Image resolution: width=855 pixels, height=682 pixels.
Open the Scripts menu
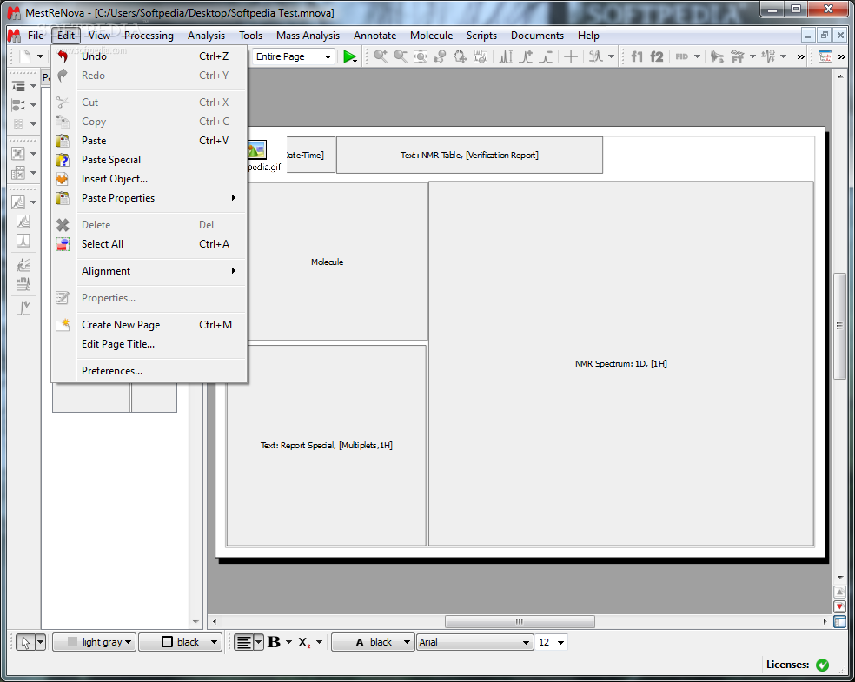click(481, 36)
